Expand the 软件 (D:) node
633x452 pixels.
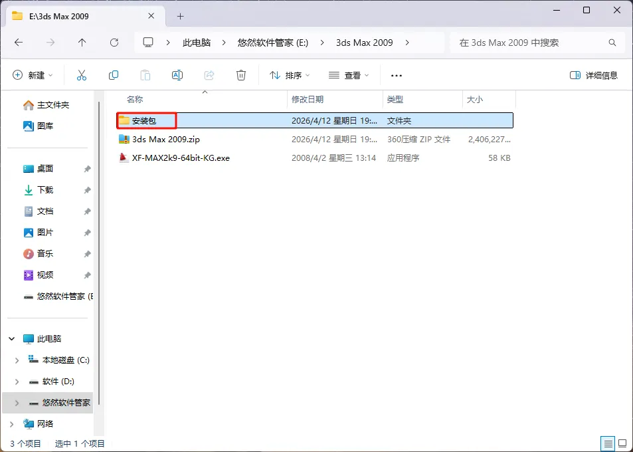point(17,382)
